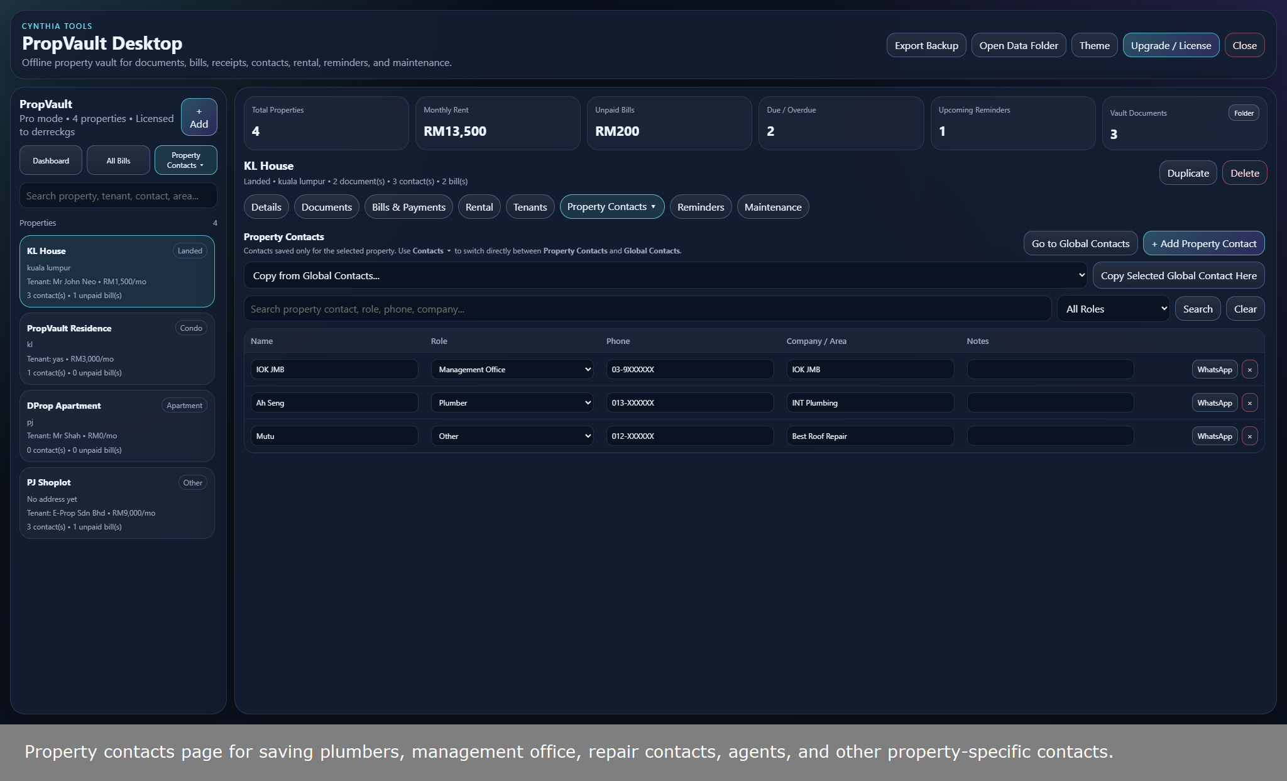
Task: Open the Vault Documents folder
Action: (x=1243, y=113)
